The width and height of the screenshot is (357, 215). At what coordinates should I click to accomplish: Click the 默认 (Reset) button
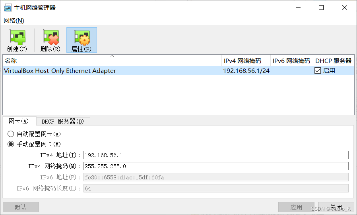click(x=21, y=207)
